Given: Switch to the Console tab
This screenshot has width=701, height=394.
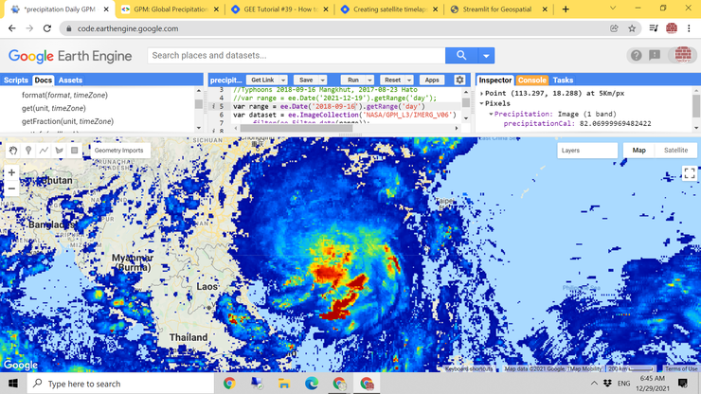Looking at the screenshot, I should [x=531, y=81].
